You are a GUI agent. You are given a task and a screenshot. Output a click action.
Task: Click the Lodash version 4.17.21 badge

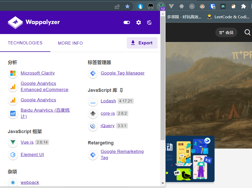click(x=126, y=101)
